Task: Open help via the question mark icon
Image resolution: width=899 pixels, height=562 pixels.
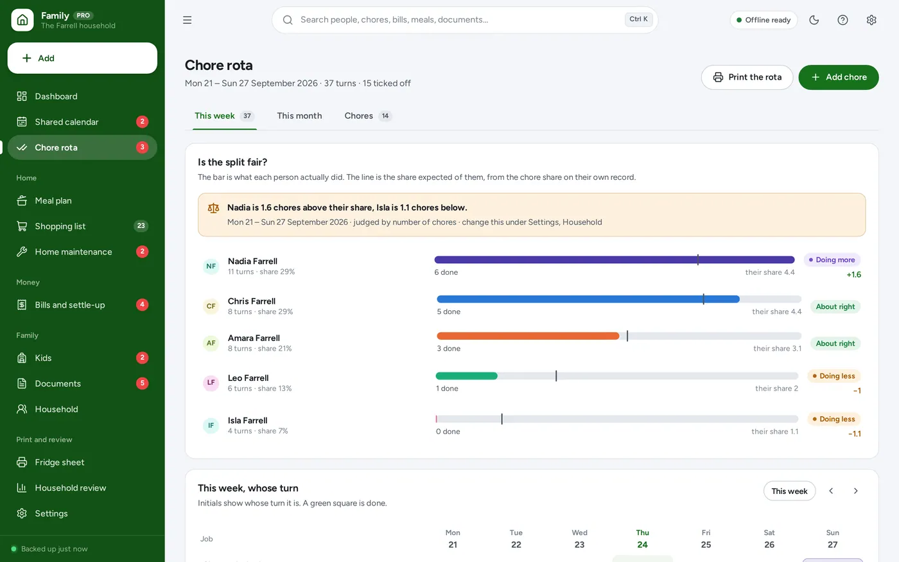Action: coord(843,20)
